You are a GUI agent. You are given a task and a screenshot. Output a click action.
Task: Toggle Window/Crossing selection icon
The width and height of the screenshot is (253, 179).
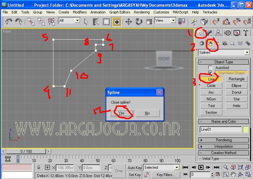pyautogui.click(x=117, y=22)
